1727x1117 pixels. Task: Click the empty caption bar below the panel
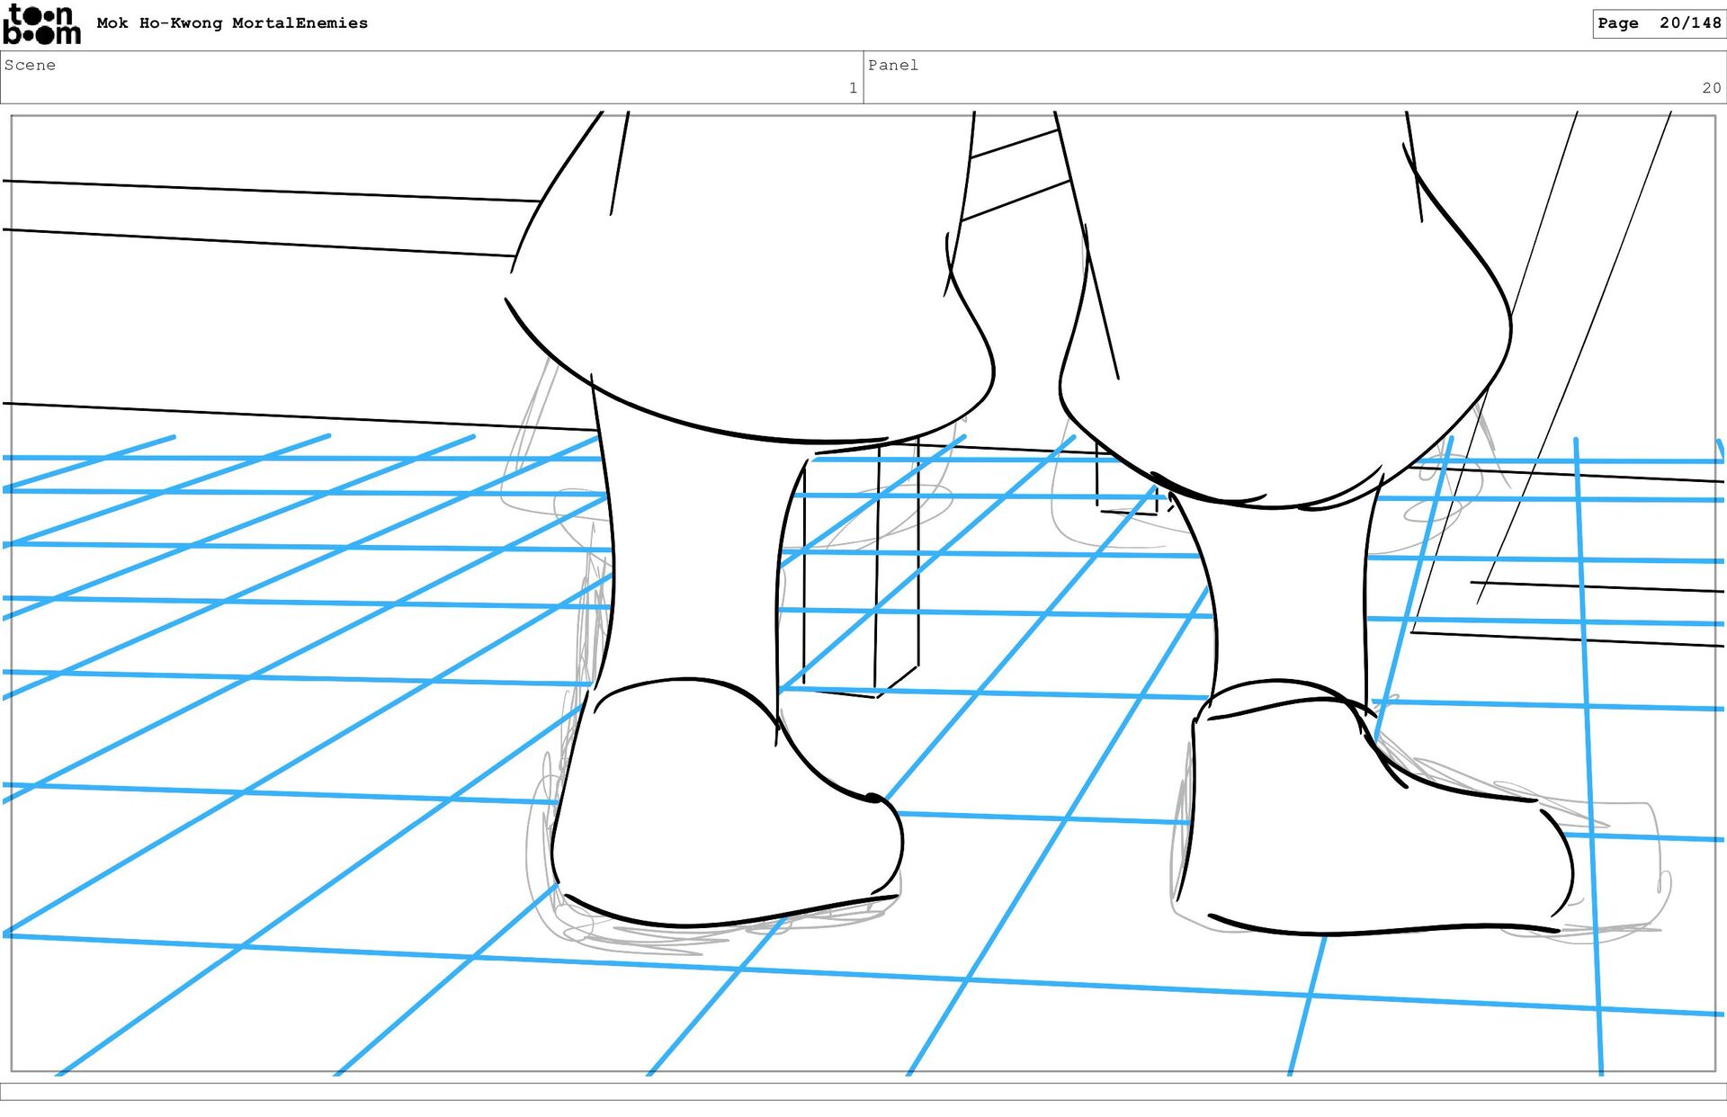(863, 1091)
